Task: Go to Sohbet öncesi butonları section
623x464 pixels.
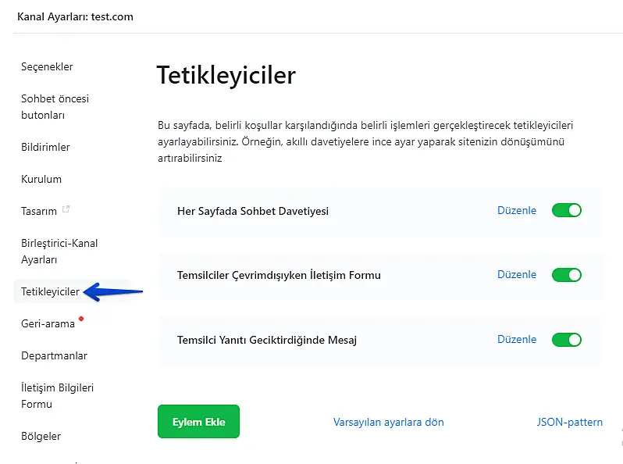Action: pyautogui.click(x=55, y=107)
